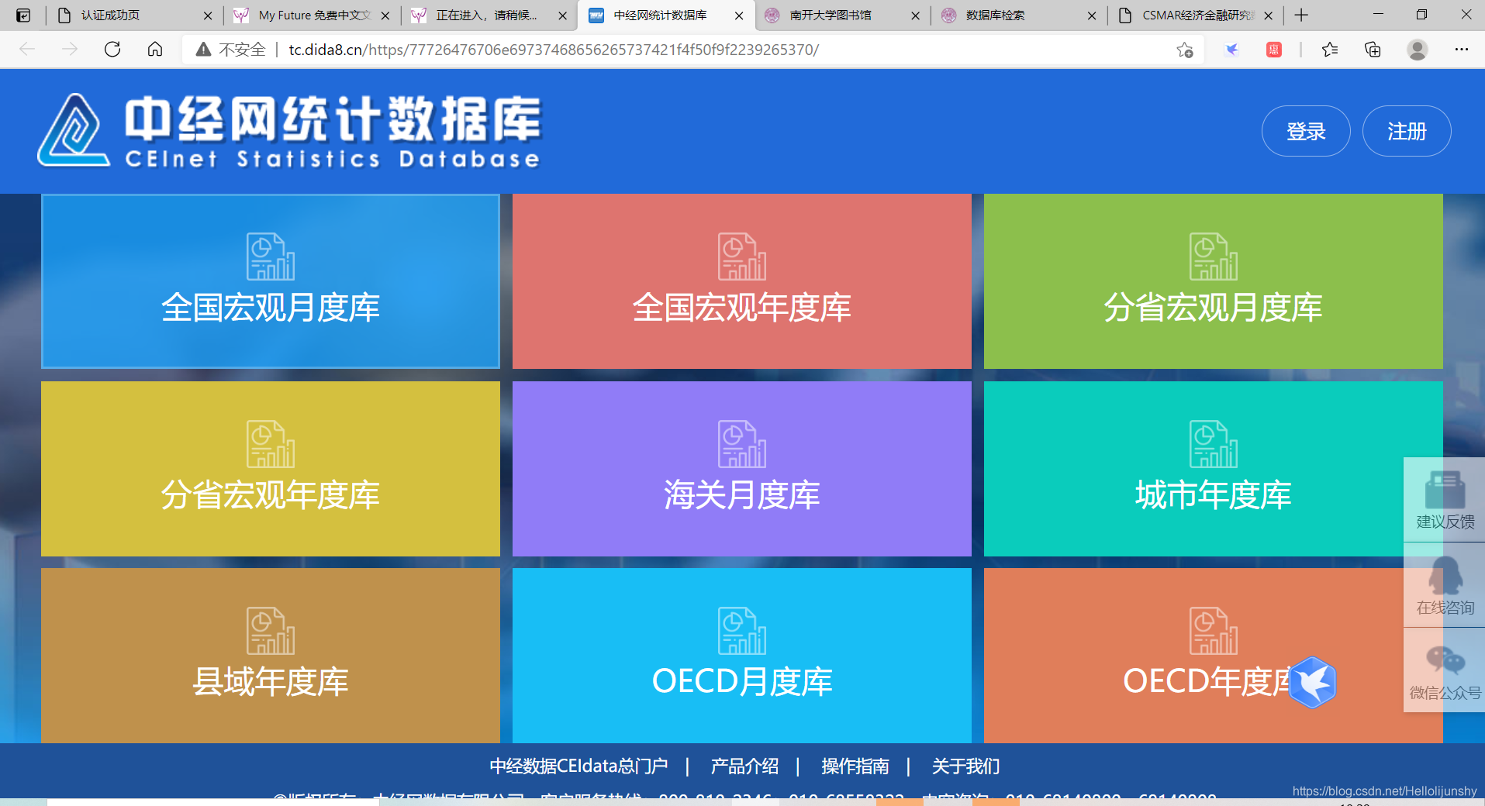Open 县域年度库 database tile
This screenshot has height=806, width=1485.
271,656
